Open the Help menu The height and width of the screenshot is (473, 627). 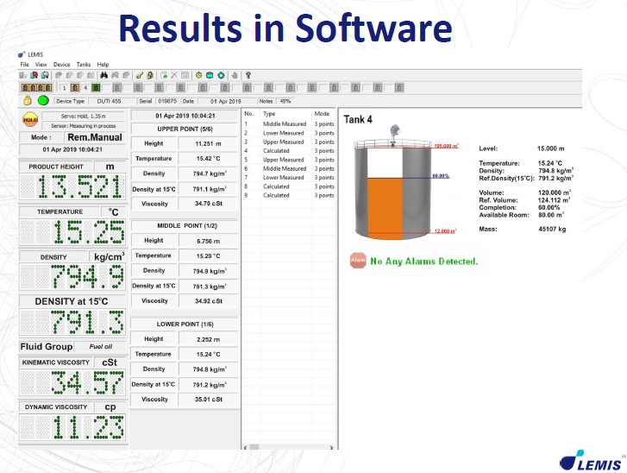tap(103, 65)
